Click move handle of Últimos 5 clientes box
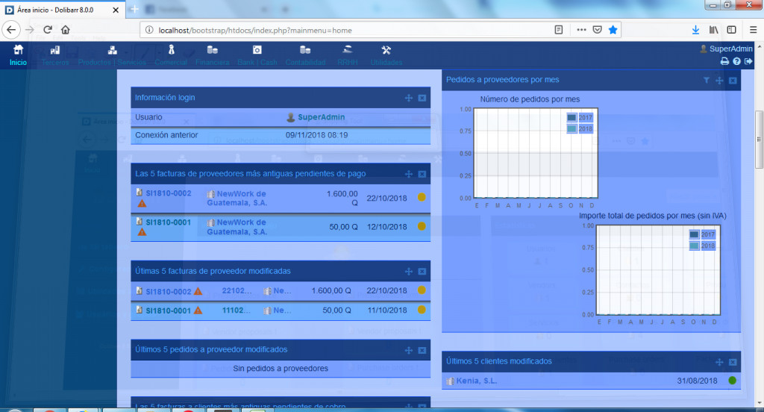Viewport: 764px width, 412px height. pyautogui.click(x=719, y=362)
